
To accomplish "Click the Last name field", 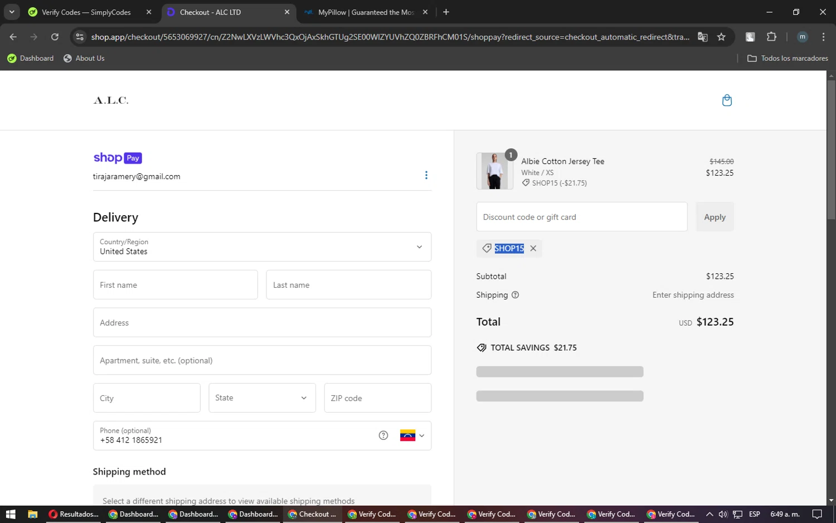I will pos(349,285).
